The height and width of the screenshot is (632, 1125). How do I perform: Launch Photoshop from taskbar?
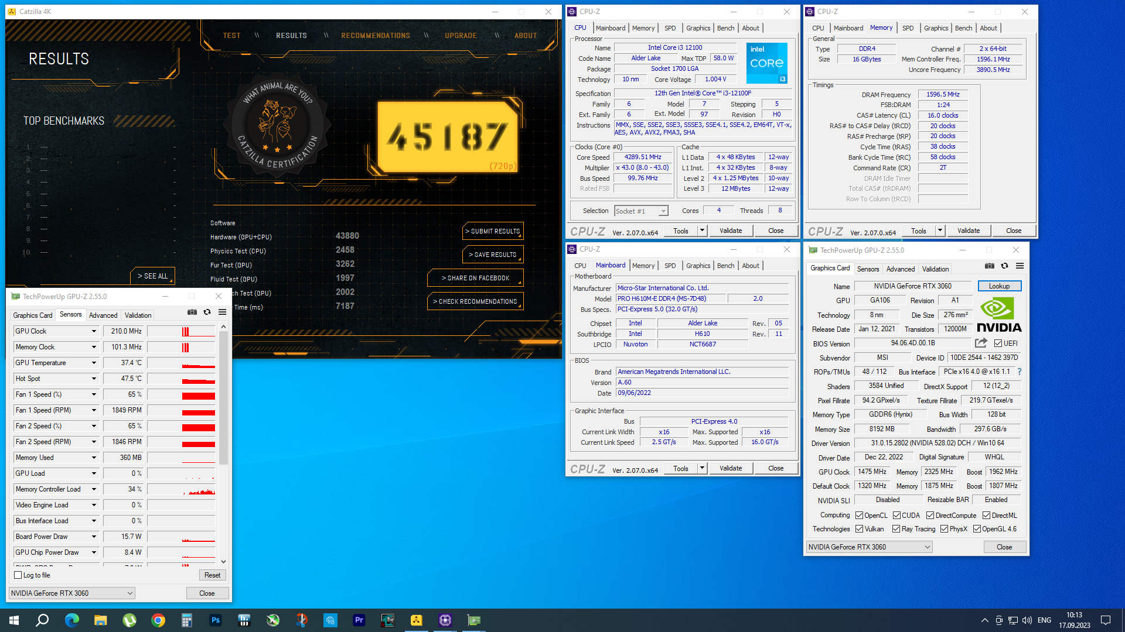pos(216,620)
